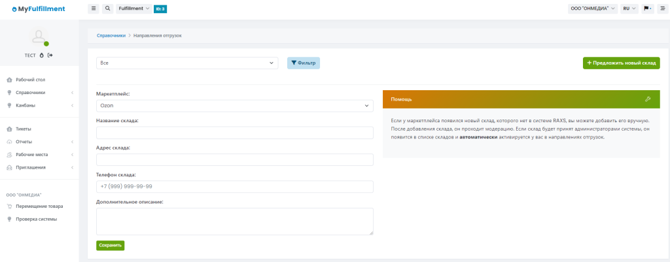Viewport: 670px width, 262px height.
Task: Click the user avatar in sidebar
Action: click(40, 37)
